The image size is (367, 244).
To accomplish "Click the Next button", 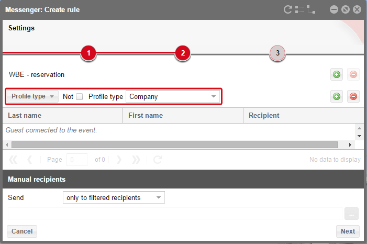I will (348, 231).
